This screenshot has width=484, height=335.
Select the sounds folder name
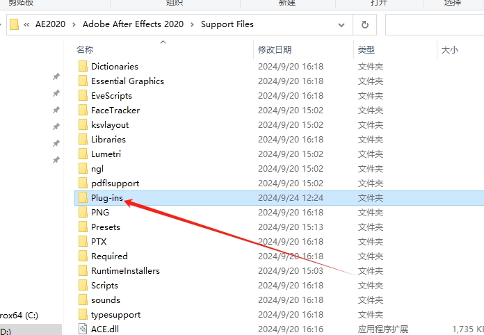(x=106, y=300)
